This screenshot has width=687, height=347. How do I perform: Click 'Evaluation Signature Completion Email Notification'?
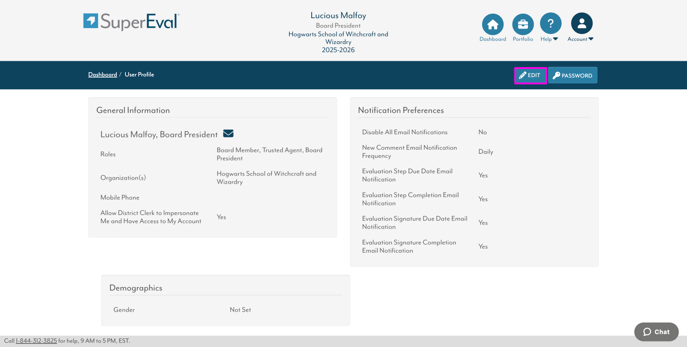[x=409, y=247]
